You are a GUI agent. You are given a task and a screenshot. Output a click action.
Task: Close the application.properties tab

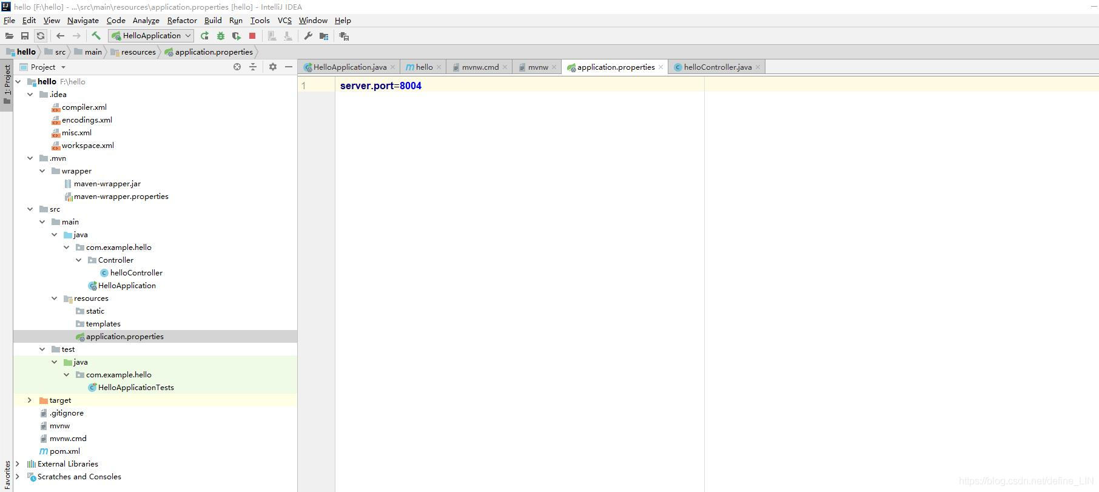click(661, 67)
